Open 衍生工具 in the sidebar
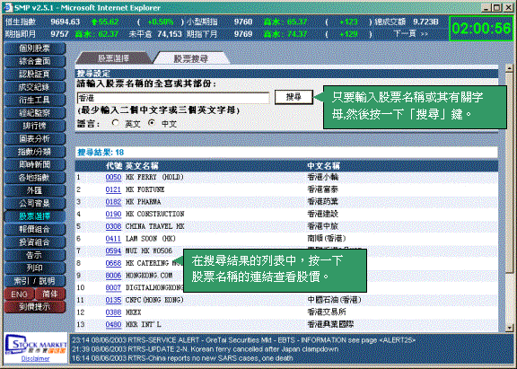The width and height of the screenshot is (517, 369). (35, 100)
